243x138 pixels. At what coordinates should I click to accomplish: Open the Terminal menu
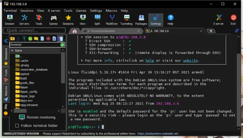point(10,11)
